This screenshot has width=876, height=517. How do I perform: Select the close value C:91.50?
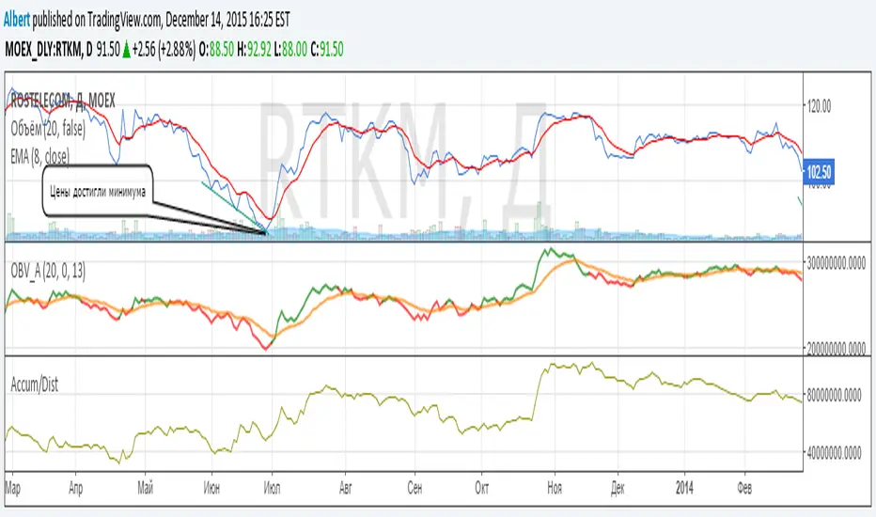tap(327, 50)
